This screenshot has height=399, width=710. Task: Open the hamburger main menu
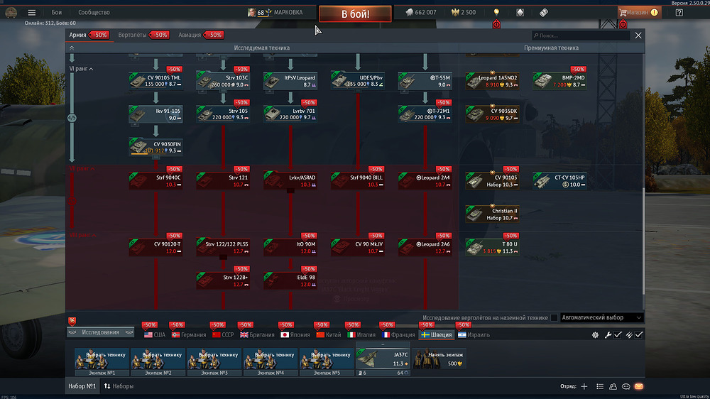click(31, 13)
